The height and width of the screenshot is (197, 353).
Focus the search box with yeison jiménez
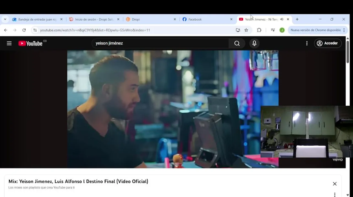161,43
